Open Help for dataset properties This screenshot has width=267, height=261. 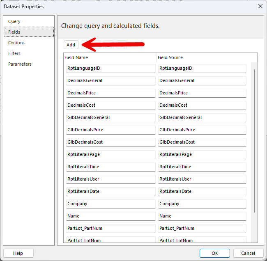pyautogui.click(x=18, y=253)
